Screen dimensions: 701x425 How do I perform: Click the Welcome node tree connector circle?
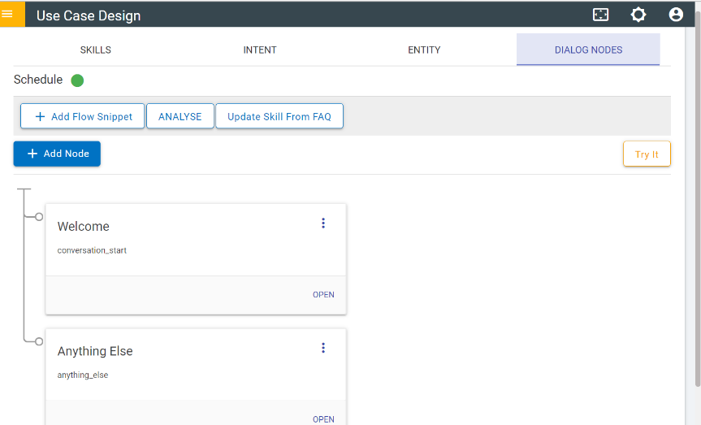(39, 216)
